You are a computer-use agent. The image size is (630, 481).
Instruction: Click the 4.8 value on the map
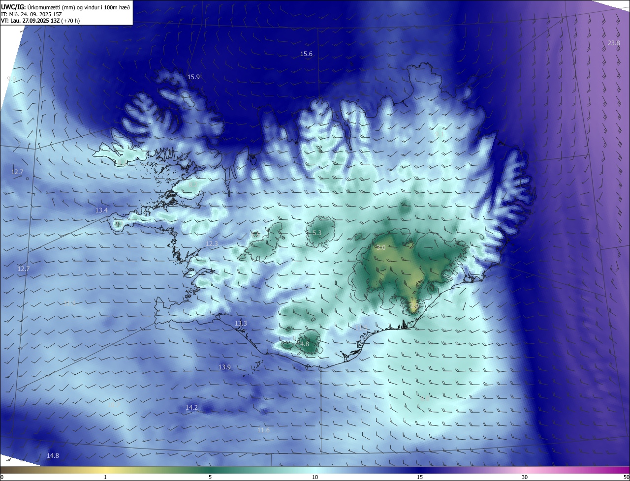[304, 344]
